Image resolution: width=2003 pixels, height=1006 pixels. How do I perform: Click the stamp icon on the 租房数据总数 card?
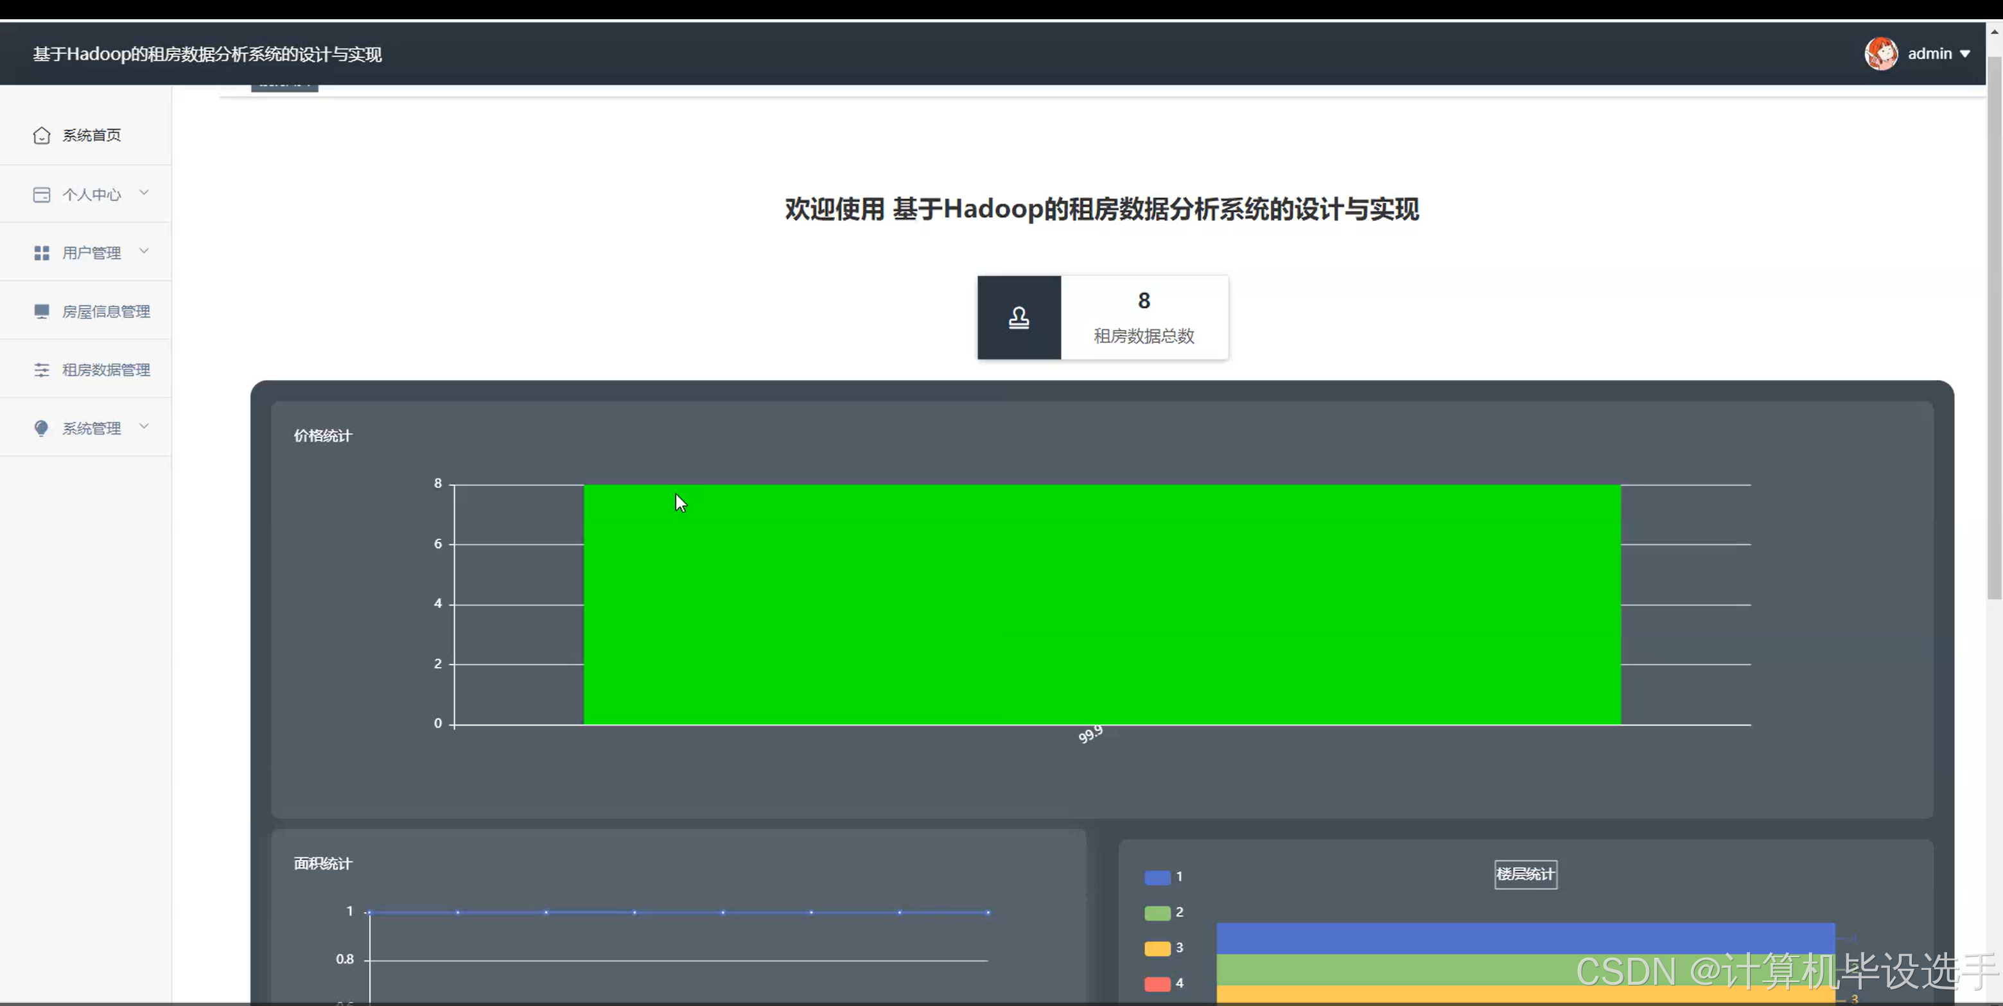tap(1019, 317)
